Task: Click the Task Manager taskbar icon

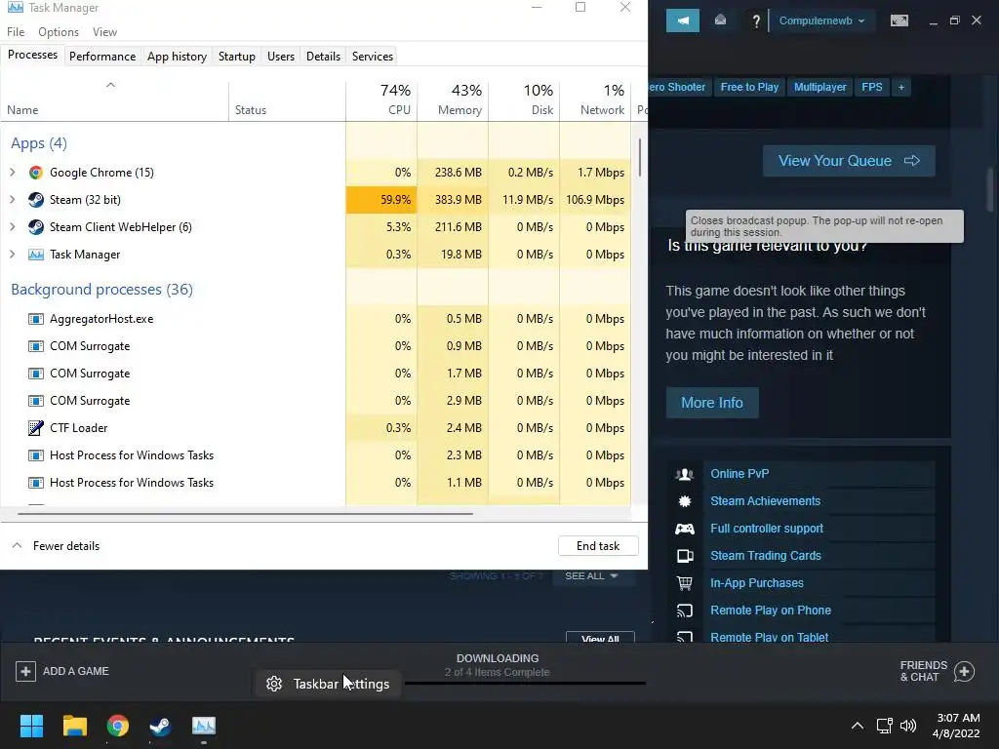Action: point(204,726)
